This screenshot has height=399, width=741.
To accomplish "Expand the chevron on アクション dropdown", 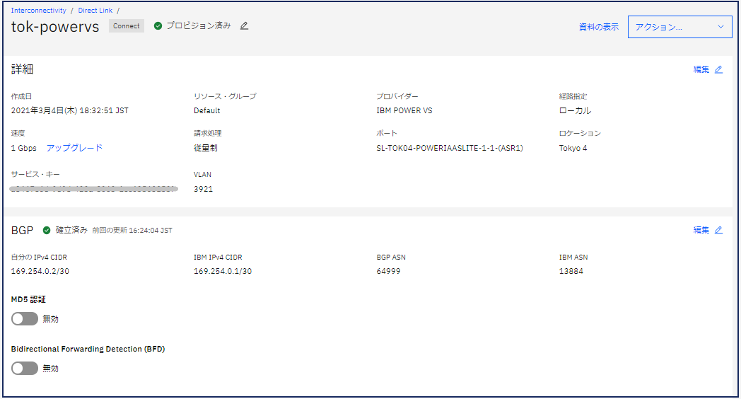I will 720,27.
